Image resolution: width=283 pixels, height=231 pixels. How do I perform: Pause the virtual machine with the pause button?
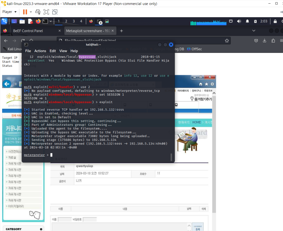25,12
